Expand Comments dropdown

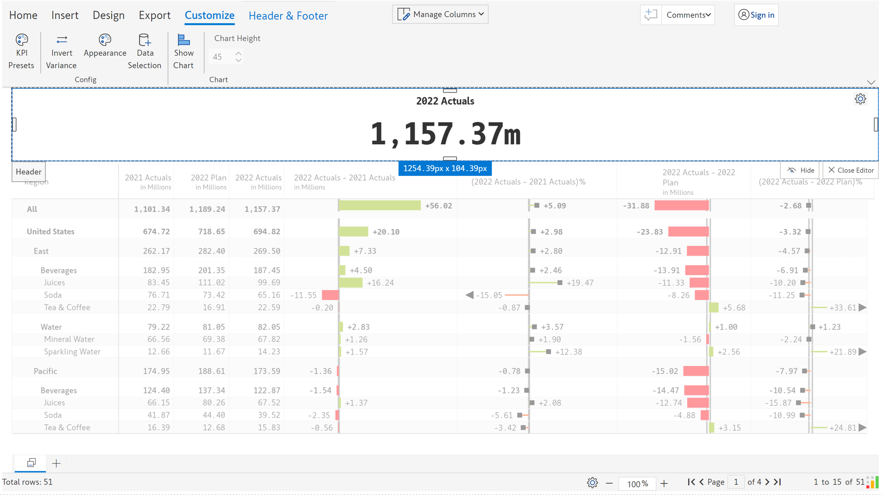pyautogui.click(x=688, y=15)
